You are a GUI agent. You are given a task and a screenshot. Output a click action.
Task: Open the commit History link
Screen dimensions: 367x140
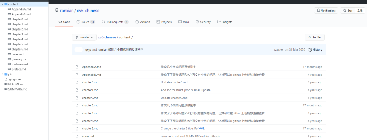315,50
